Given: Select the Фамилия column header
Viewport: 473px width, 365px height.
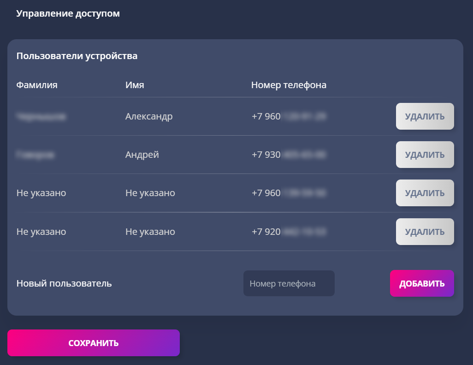Looking at the screenshot, I should click(37, 85).
